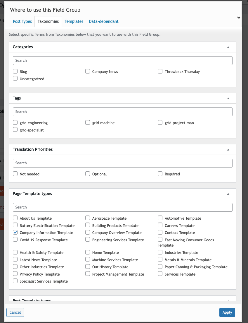Focus the Categories search field
Screen dimensions: 248x323
coord(123,61)
